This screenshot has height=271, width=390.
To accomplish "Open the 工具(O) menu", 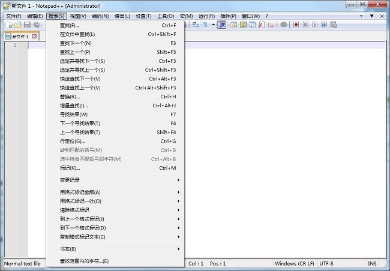I will (x=166, y=16).
